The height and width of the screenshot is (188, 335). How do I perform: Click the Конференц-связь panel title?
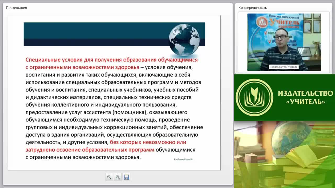click(253, 8)
